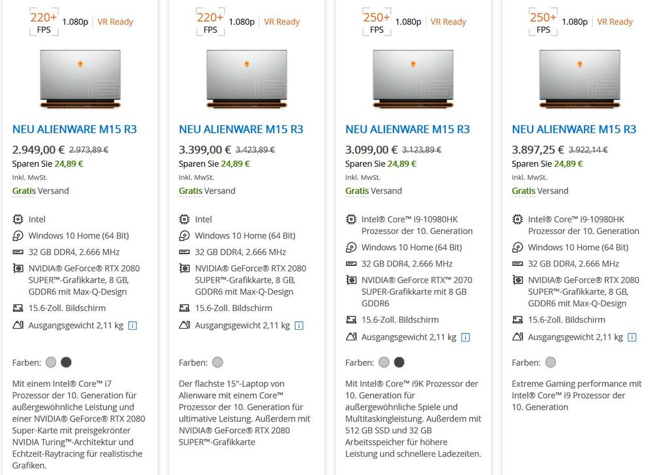Screen dimensions: 653x475
Task: Select the dark color swatch in the third card
Action: pyautogui.click(x=399, y=363)
